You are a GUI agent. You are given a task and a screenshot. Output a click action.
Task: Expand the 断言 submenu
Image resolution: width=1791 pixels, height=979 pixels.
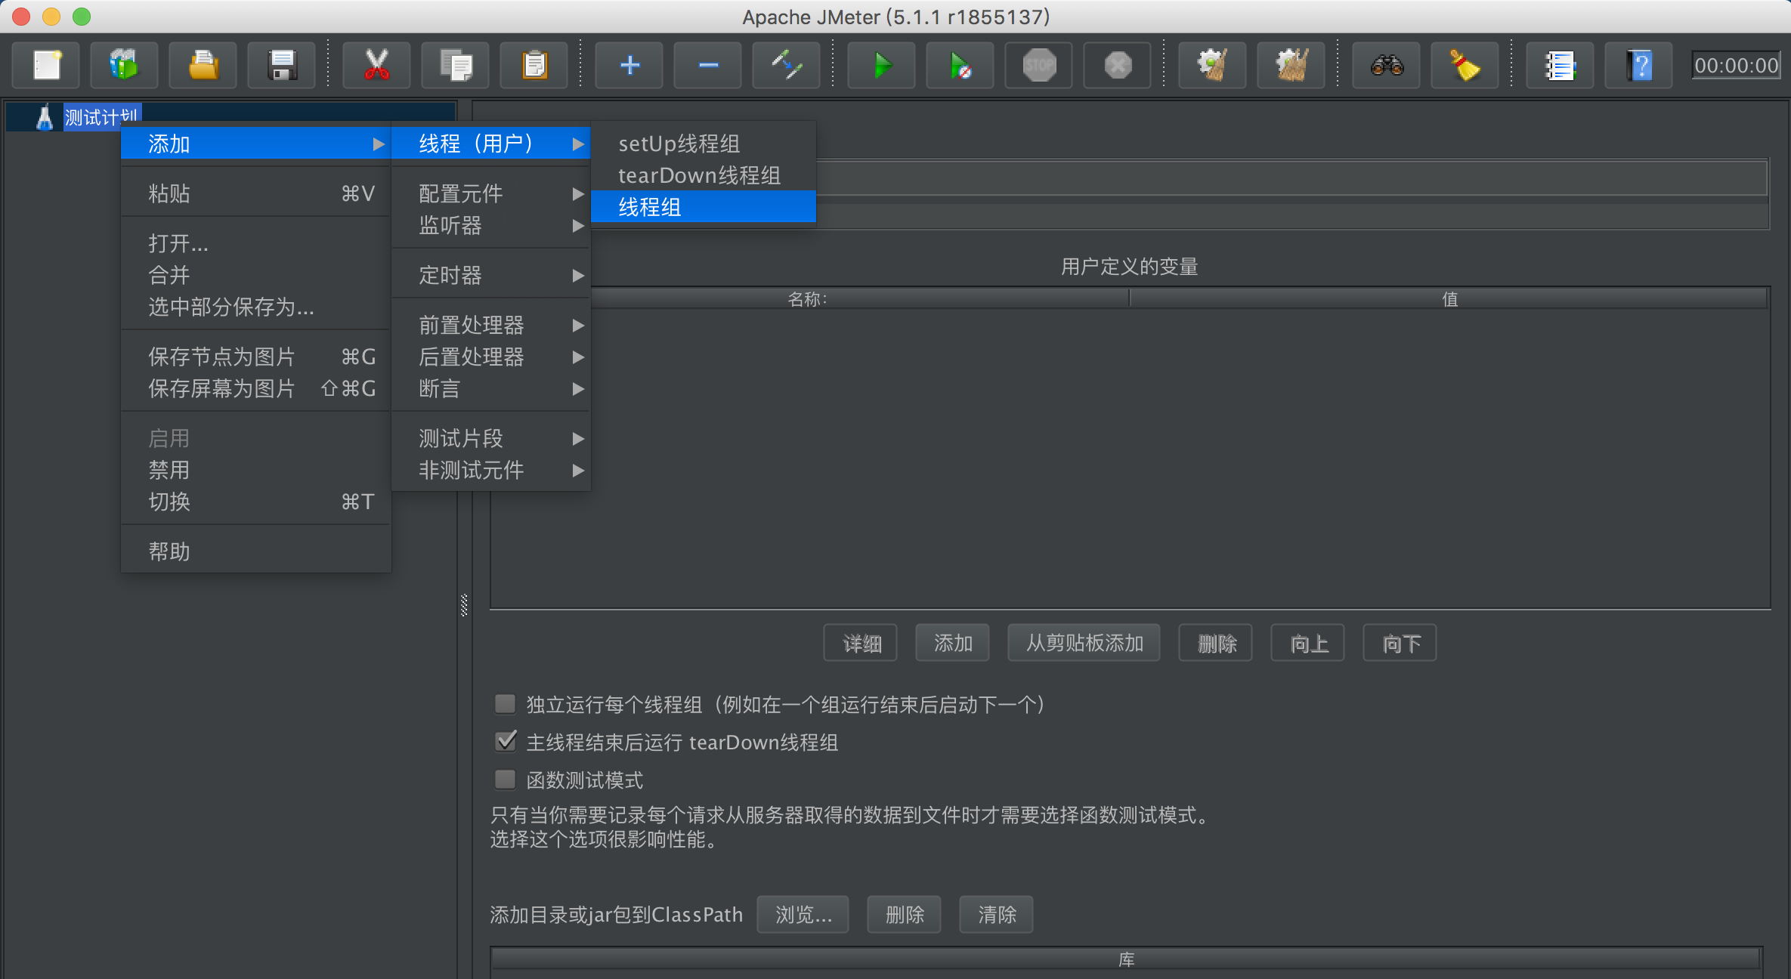[491, 388]
